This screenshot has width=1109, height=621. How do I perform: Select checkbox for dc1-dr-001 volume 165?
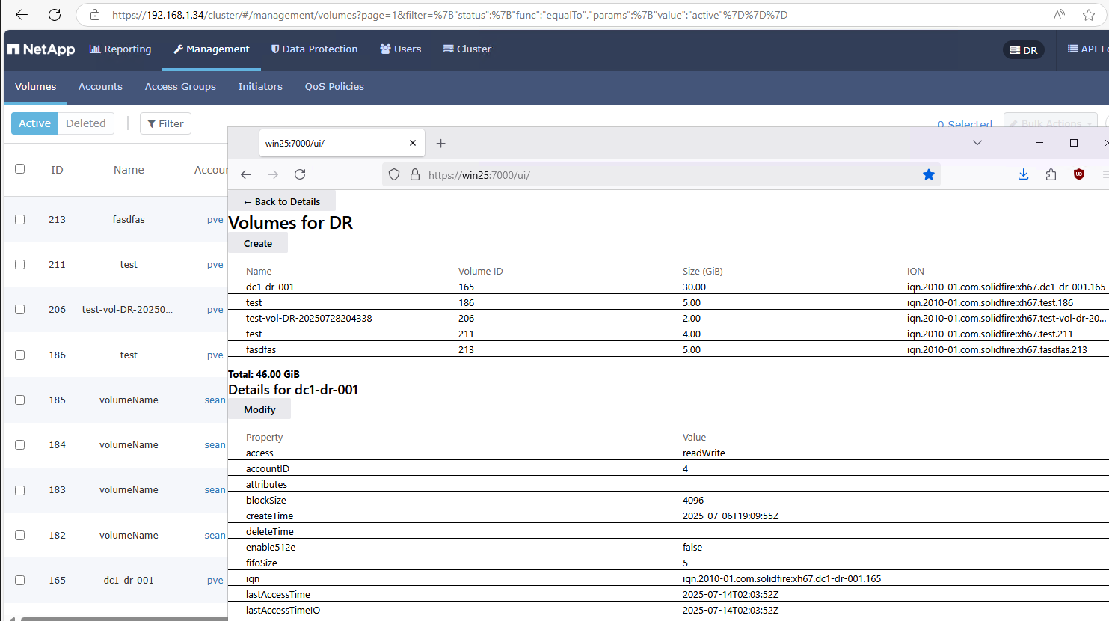[x=20, y=581]
